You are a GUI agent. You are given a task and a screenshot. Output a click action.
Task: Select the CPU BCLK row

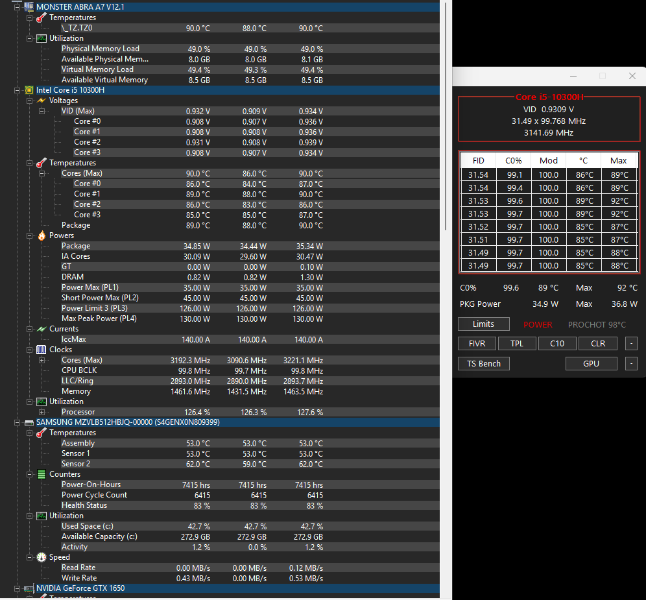[x=250, y=370]
